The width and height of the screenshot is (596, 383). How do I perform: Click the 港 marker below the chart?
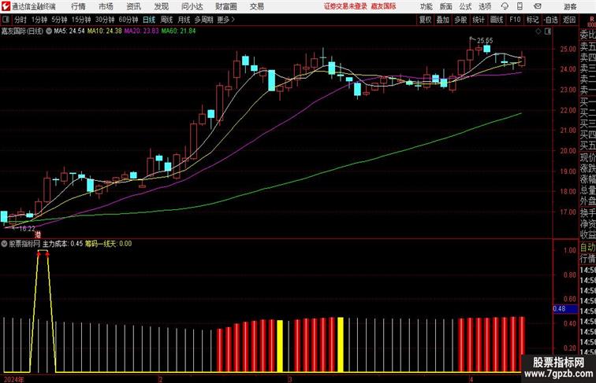[38, 235]
